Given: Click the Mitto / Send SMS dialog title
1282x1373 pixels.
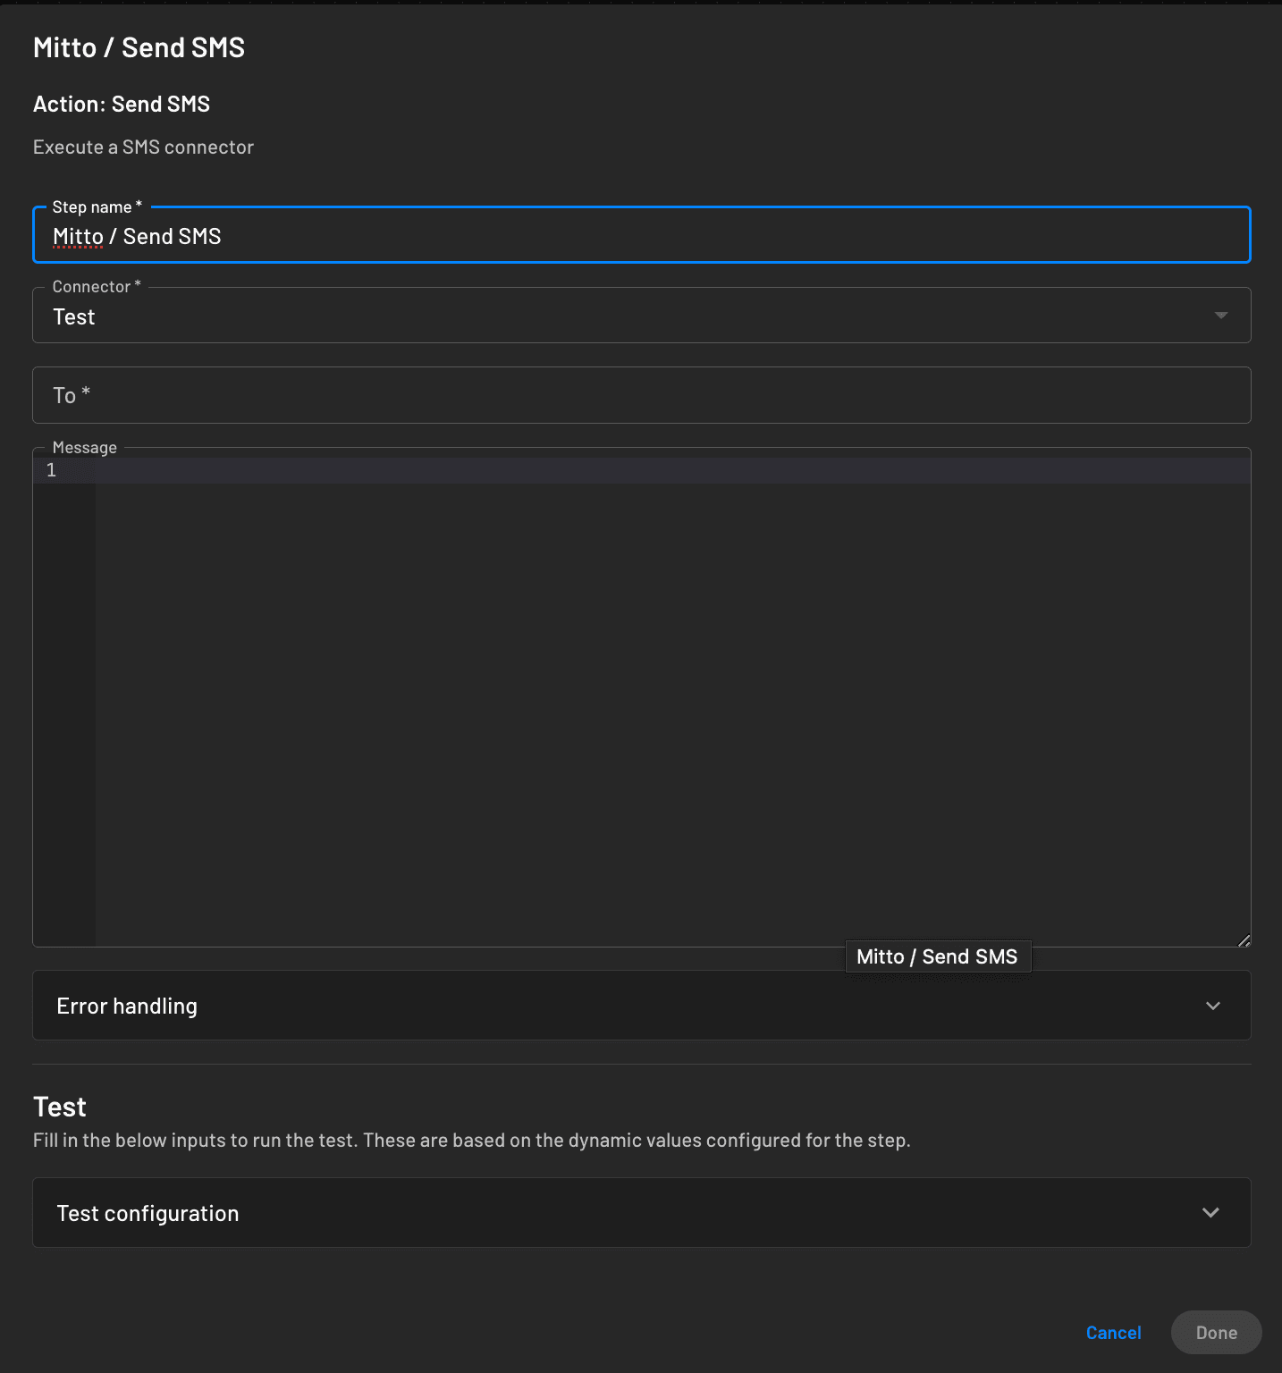Looking at the screenshot, I should click(x=139, y=46).
